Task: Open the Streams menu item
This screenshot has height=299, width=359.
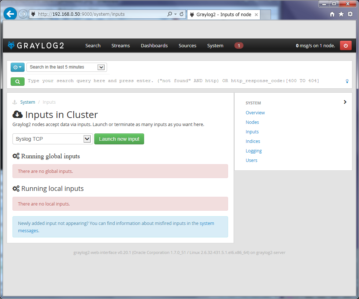Action: tap(121, 45)
